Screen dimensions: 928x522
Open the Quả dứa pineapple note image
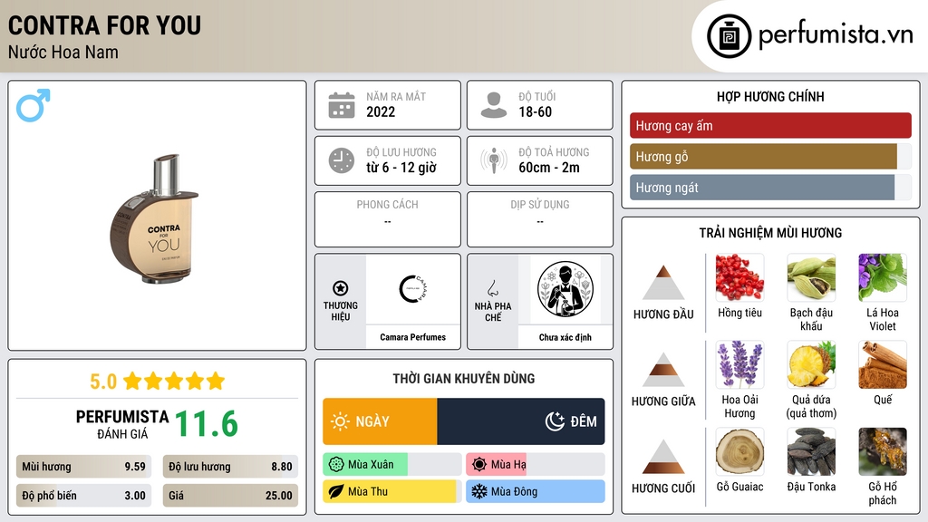(x=811, y=364)
